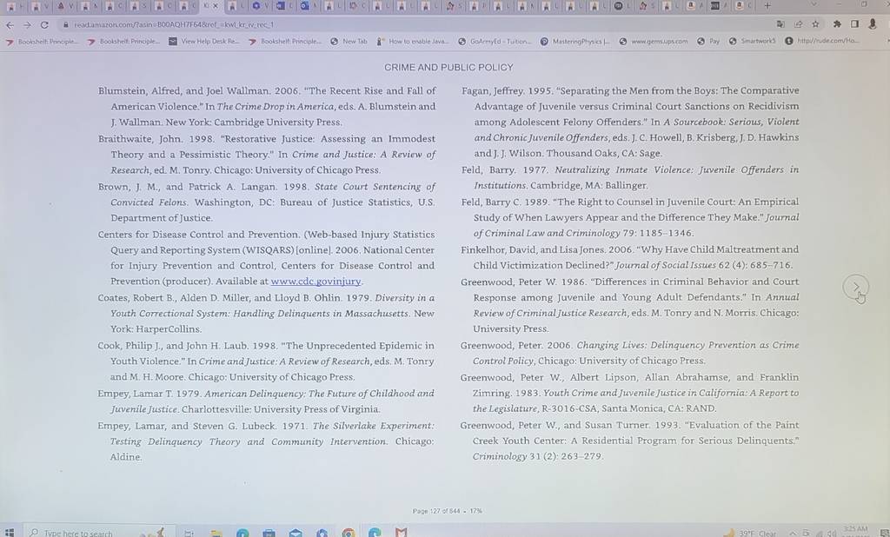The image size is (890, 537).
Task: Click the Blumstein, Alfred reference entry
Action: point(267,106)
